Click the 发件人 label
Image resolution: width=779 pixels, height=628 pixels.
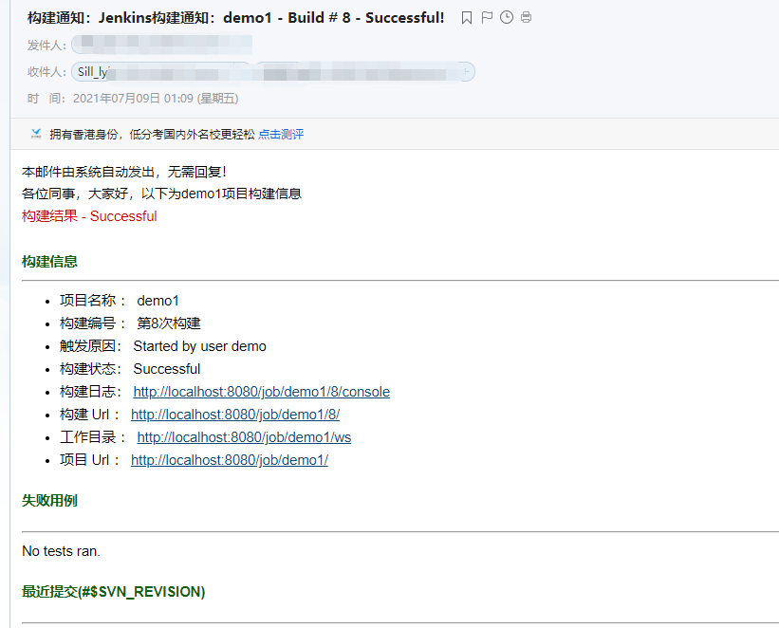click(x=46, y=46)
